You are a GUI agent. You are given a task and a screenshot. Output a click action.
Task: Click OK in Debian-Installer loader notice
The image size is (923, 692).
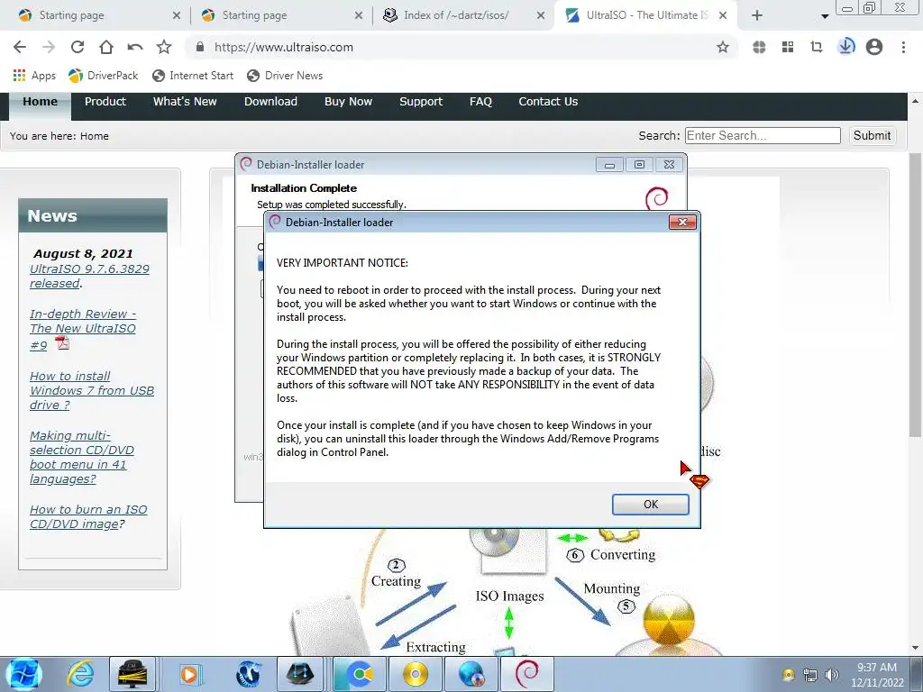651,505
